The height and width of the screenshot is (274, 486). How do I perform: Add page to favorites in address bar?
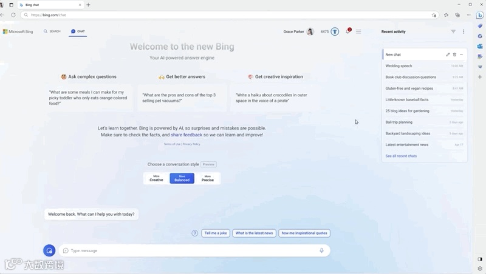434,15
